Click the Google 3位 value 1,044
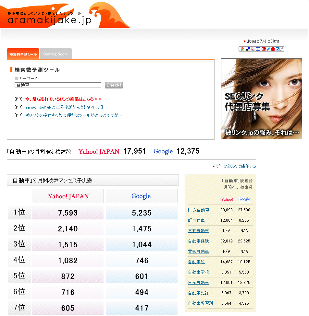This screenshot has height=316, width=309. (x=142, y=245)
